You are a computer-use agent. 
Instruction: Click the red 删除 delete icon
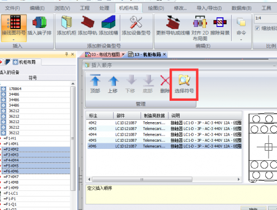165,80
